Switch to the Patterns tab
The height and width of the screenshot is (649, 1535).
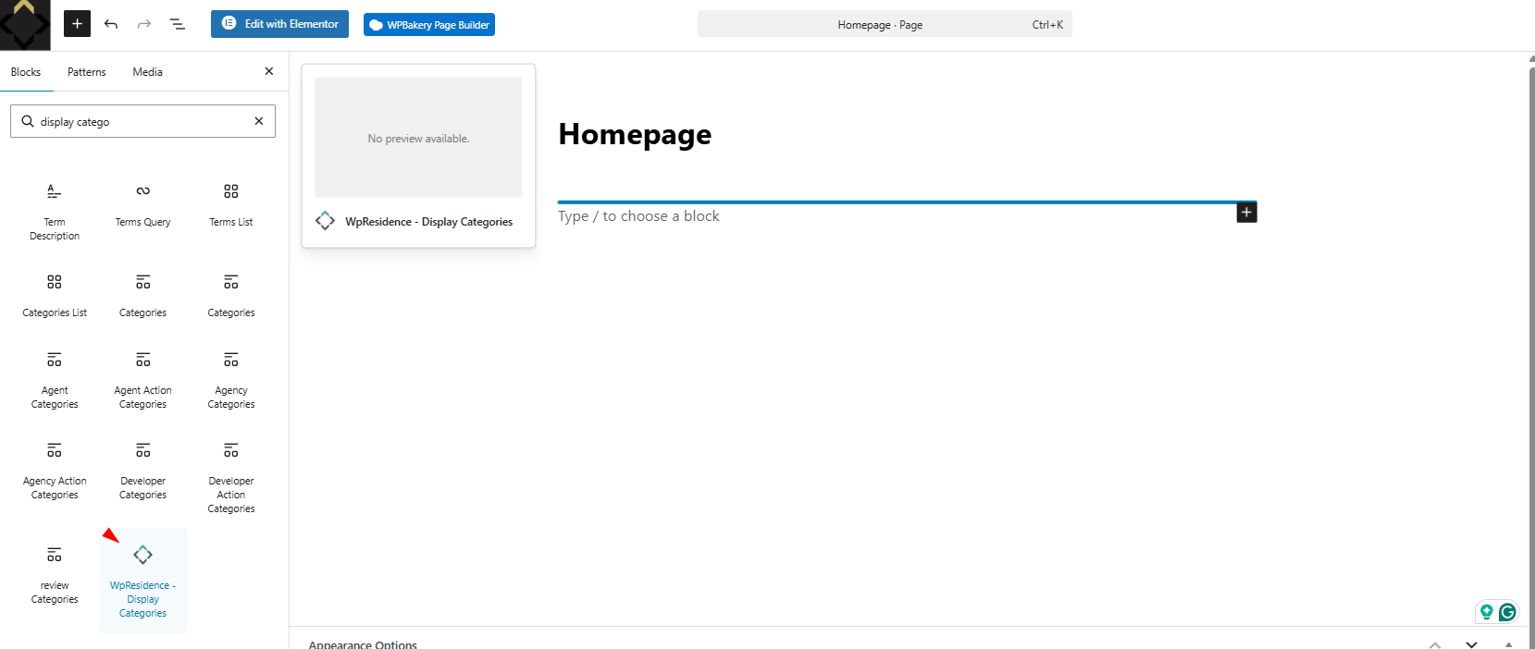[x=86, y=72]
